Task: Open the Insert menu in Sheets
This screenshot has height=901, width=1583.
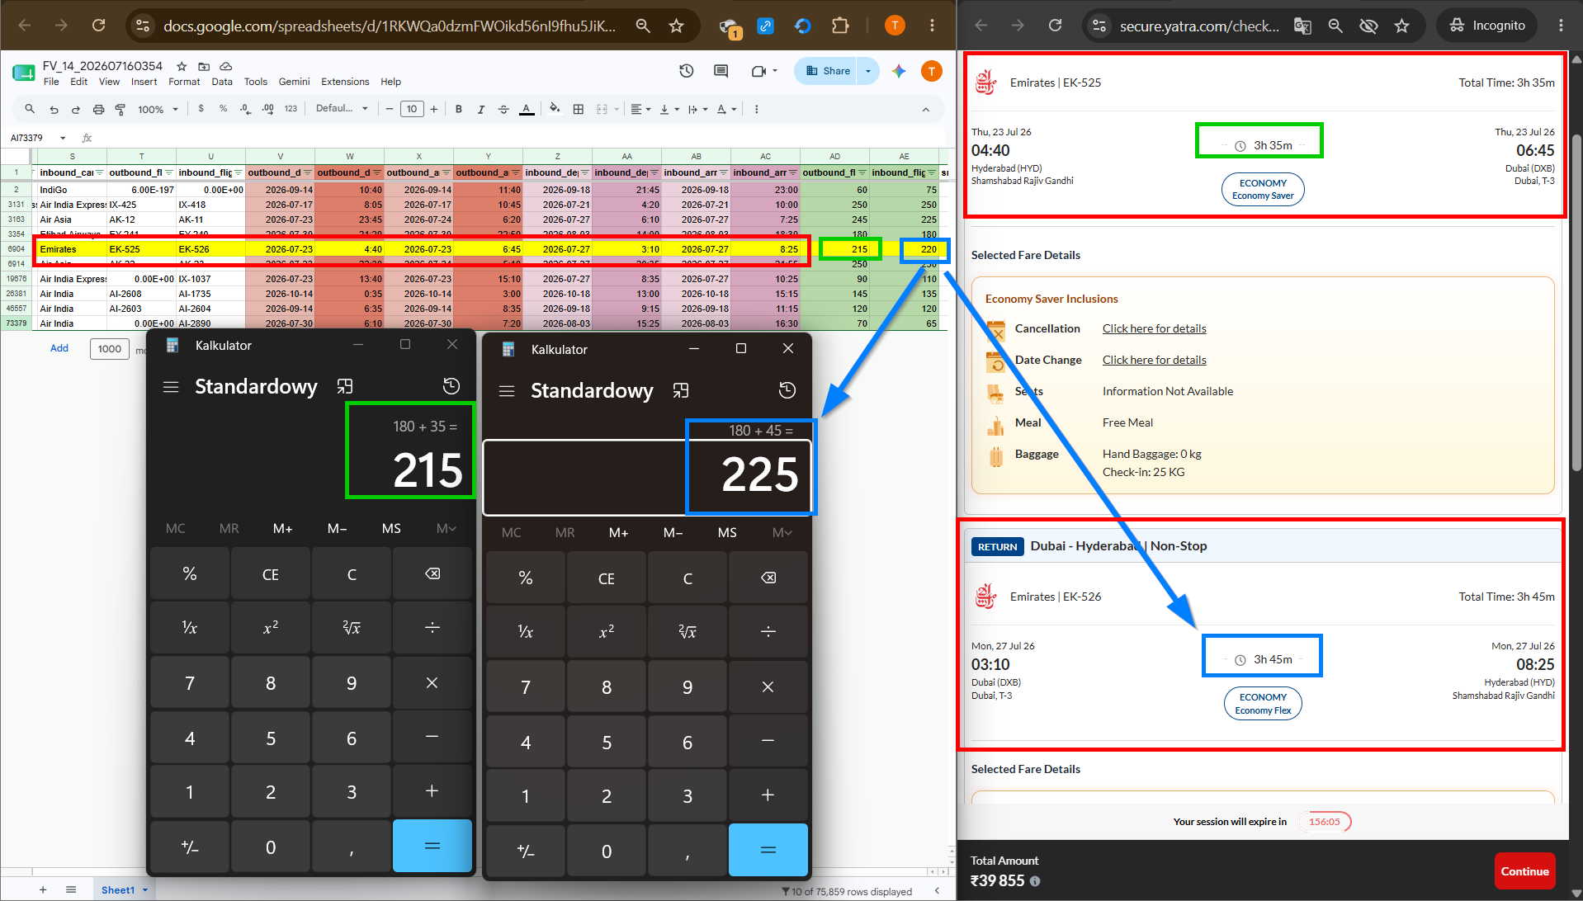Action: pyautogui.click(x=144, y=82)
